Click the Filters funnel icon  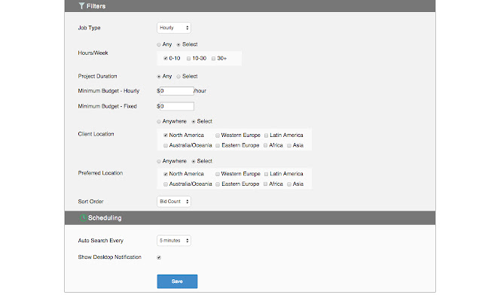click(x=81, y=6)
